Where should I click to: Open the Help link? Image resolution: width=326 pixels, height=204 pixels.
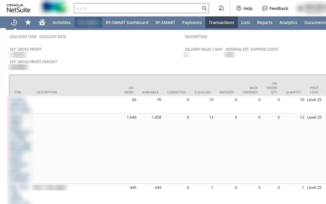244,8
